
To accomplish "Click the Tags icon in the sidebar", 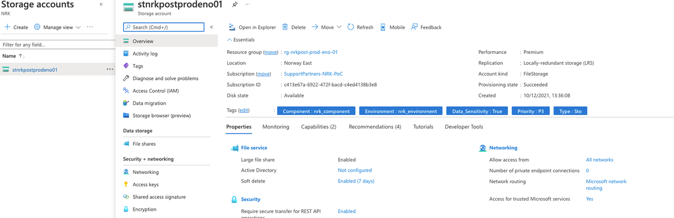I will click(x=126, y=66).
